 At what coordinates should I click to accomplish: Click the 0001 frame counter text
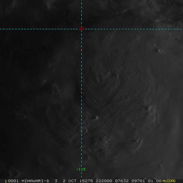[x=13, y=181]
